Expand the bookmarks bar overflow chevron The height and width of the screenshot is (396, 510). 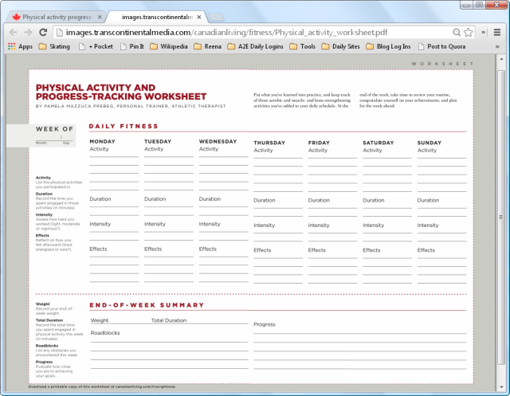pos(497,46)
